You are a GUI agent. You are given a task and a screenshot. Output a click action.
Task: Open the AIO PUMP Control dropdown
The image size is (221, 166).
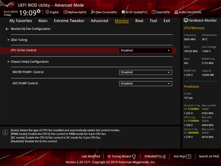click(145, 84)
